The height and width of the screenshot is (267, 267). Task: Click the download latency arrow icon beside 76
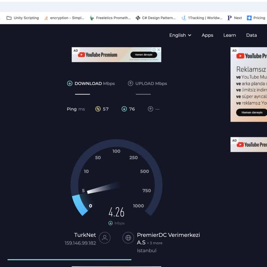coord(124,109)
